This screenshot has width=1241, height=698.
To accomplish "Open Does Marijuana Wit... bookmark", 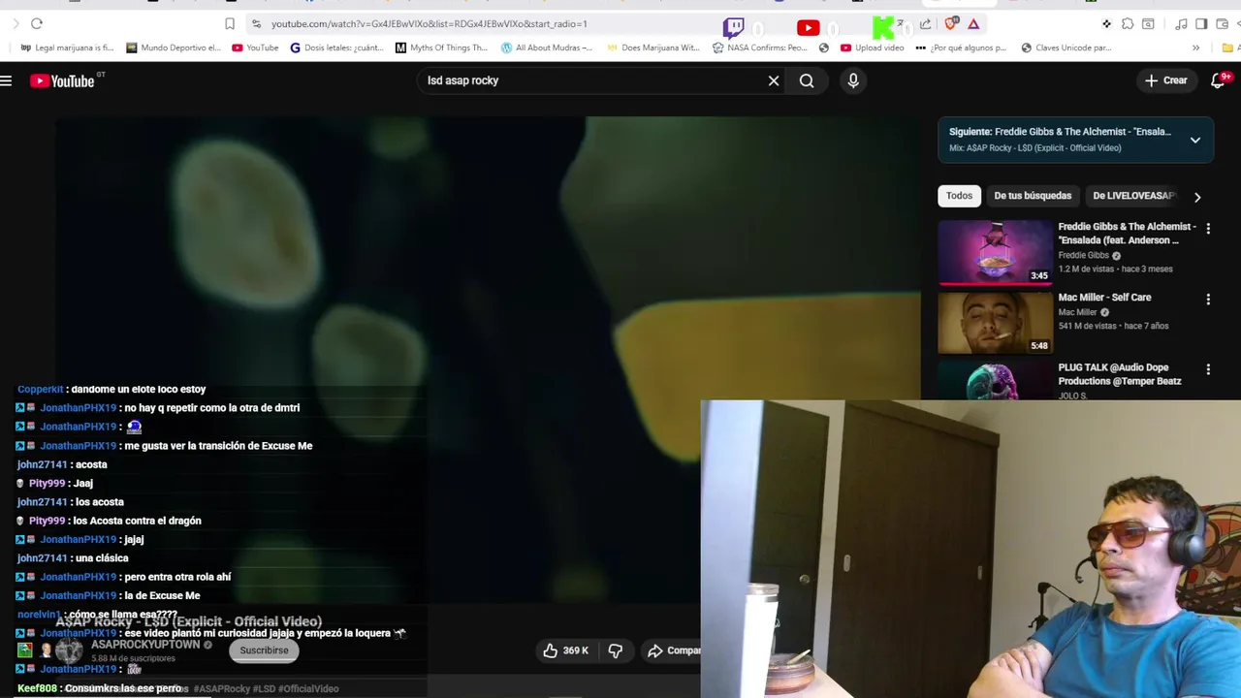I will 652,48.
